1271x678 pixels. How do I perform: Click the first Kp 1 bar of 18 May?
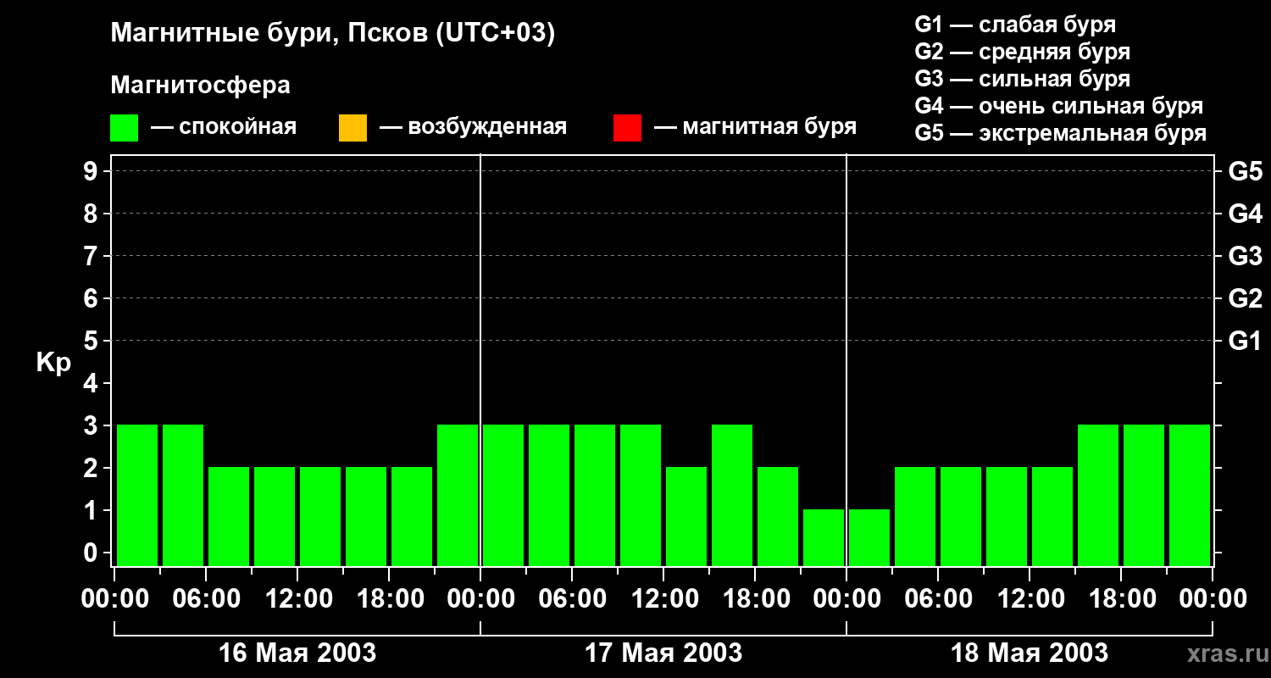pyautogui.click(x=869, y=537)
